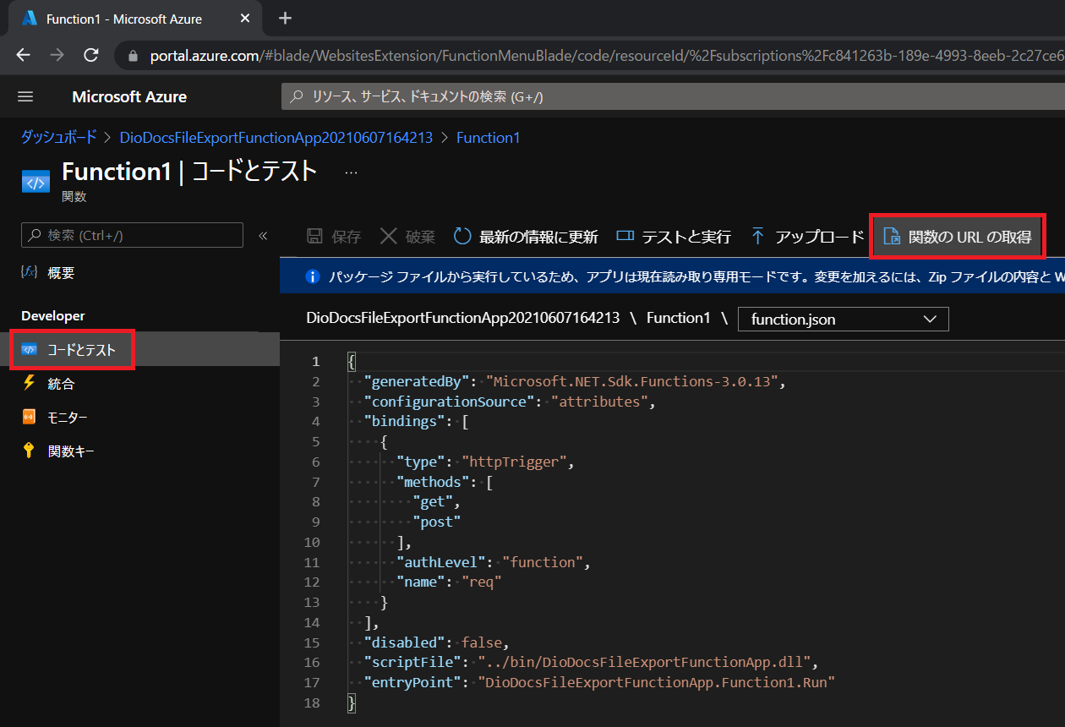Click the "generatedBy" line in editor

[x=575, y=381]
